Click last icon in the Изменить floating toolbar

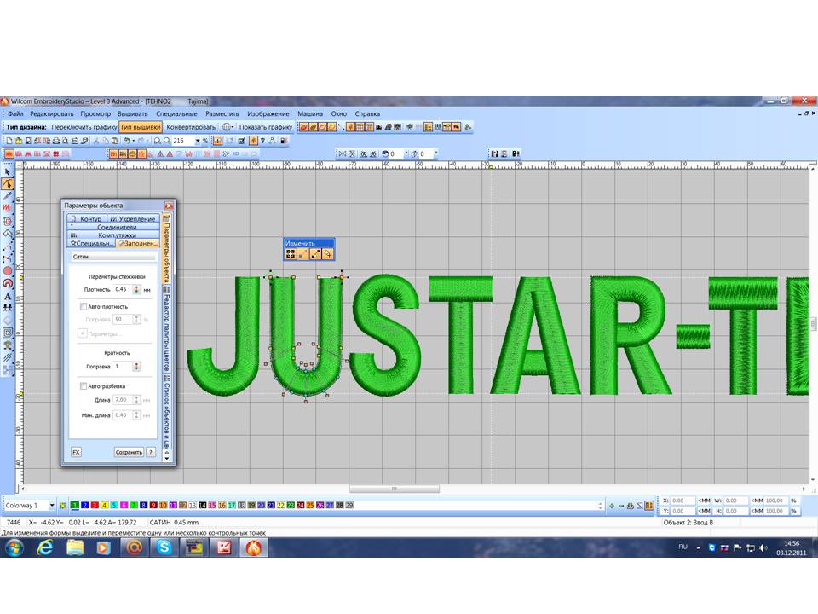pyautogui.click(x=327, y=254)
